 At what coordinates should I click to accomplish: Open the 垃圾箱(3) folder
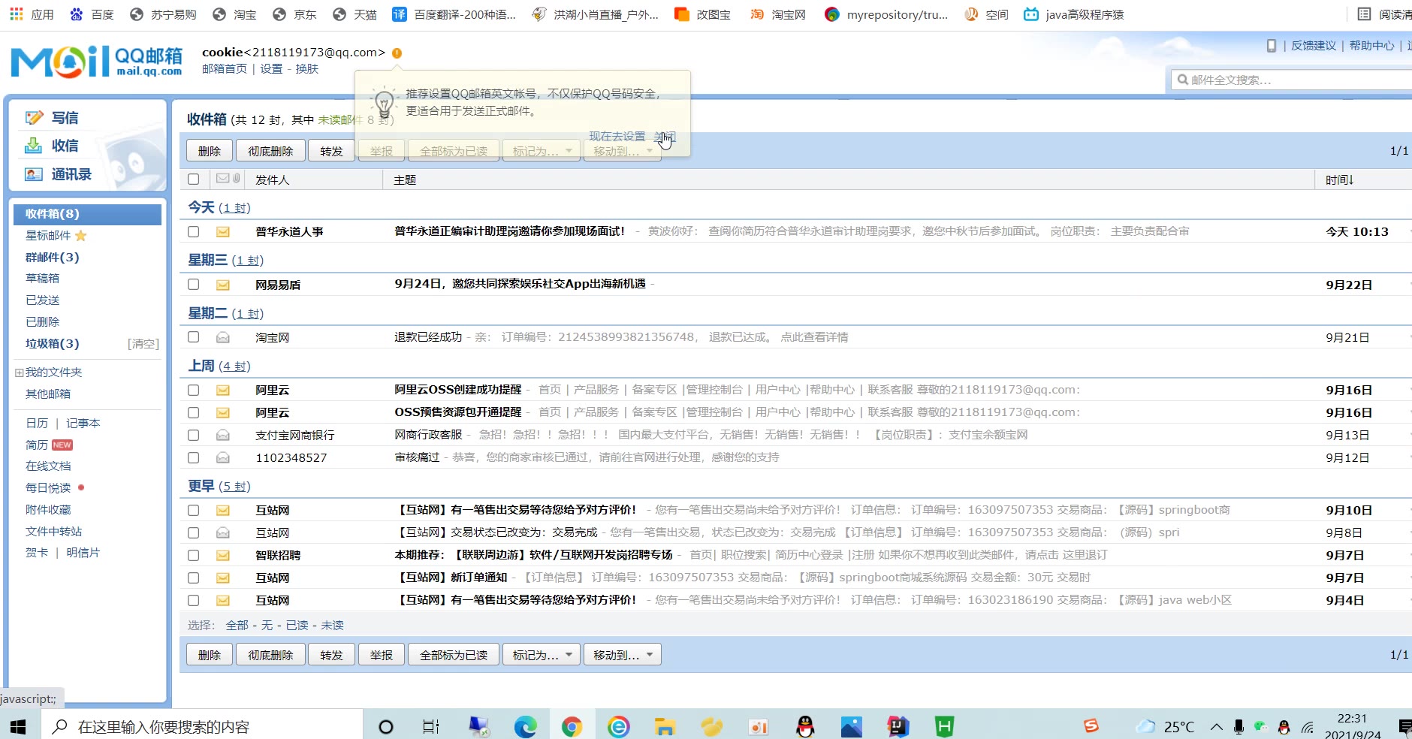coord(52,344)
